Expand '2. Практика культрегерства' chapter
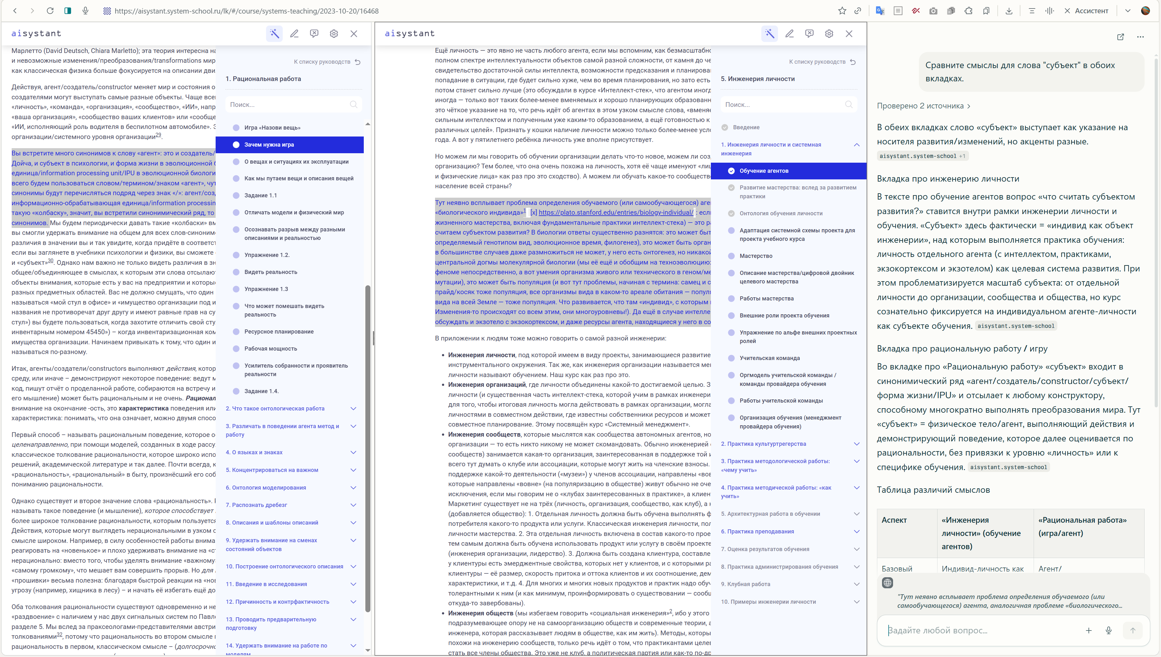Image resolution: width=1161 pixels, height=657 pixels. [856, 444]
